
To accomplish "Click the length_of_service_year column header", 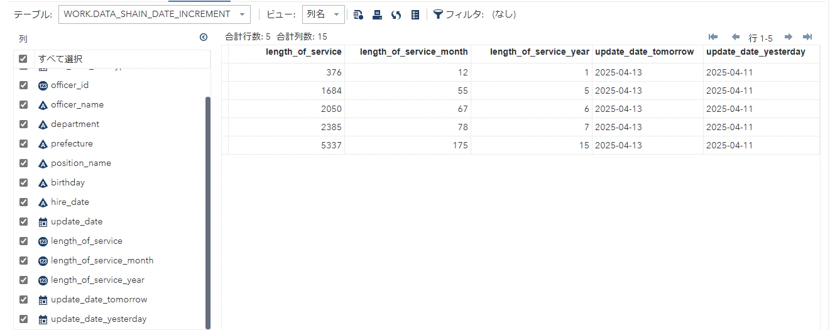I will pyautogui.click(x=532, y=54).
